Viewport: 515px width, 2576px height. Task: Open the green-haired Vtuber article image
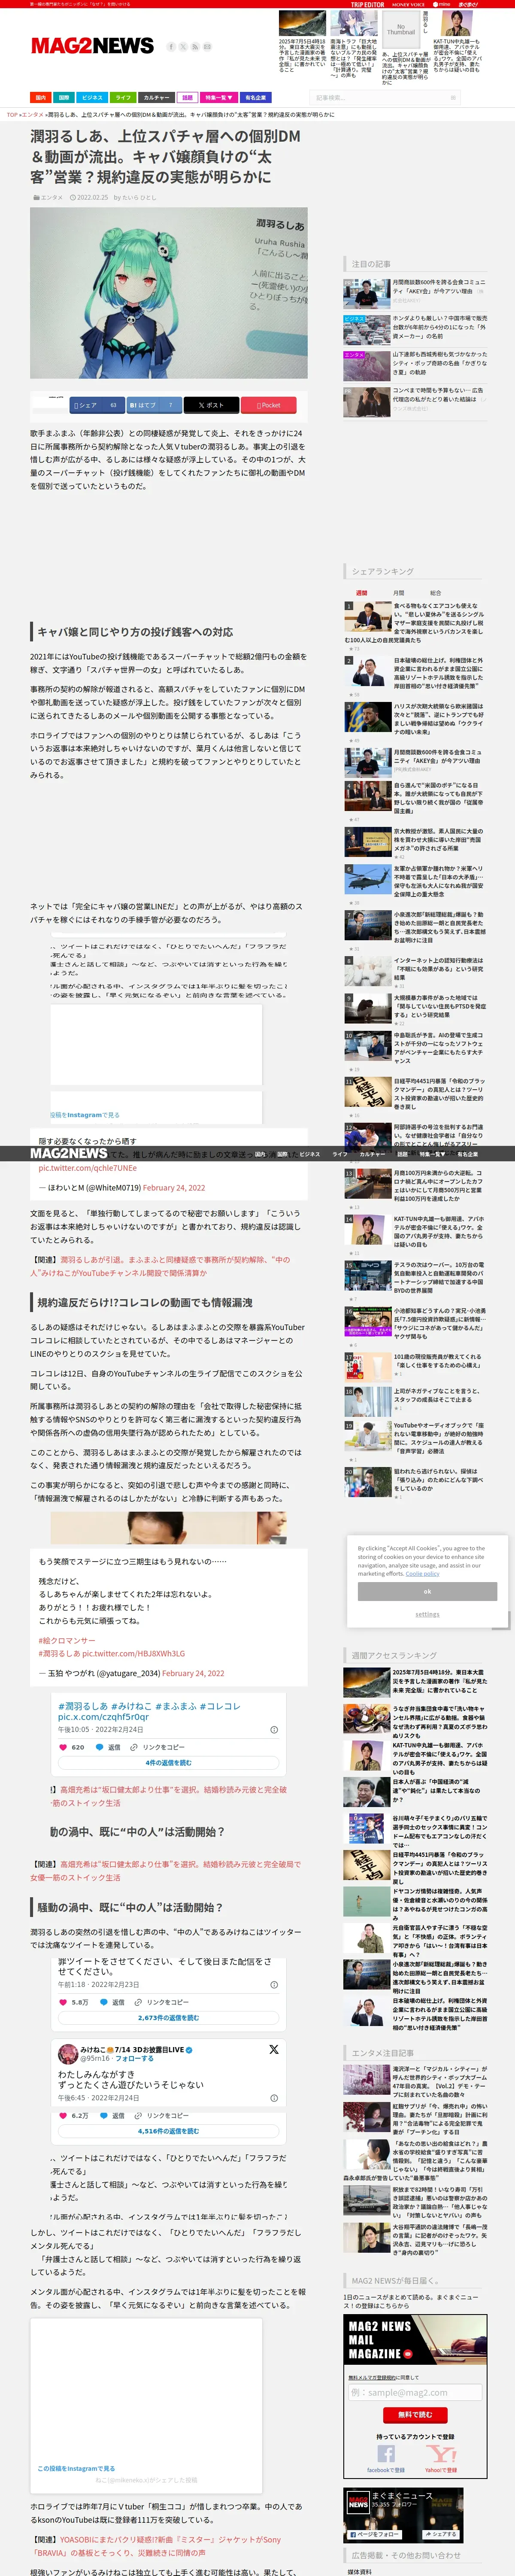169,292
